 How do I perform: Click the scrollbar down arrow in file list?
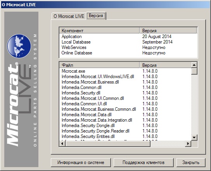coord(194,138)
